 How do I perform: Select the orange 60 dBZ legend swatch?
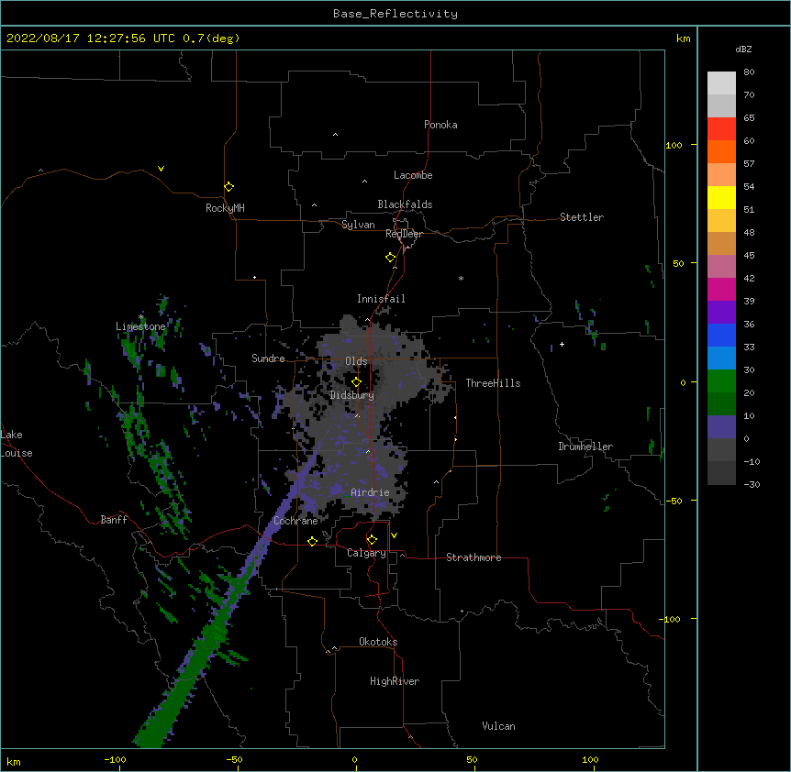point(721,151)
